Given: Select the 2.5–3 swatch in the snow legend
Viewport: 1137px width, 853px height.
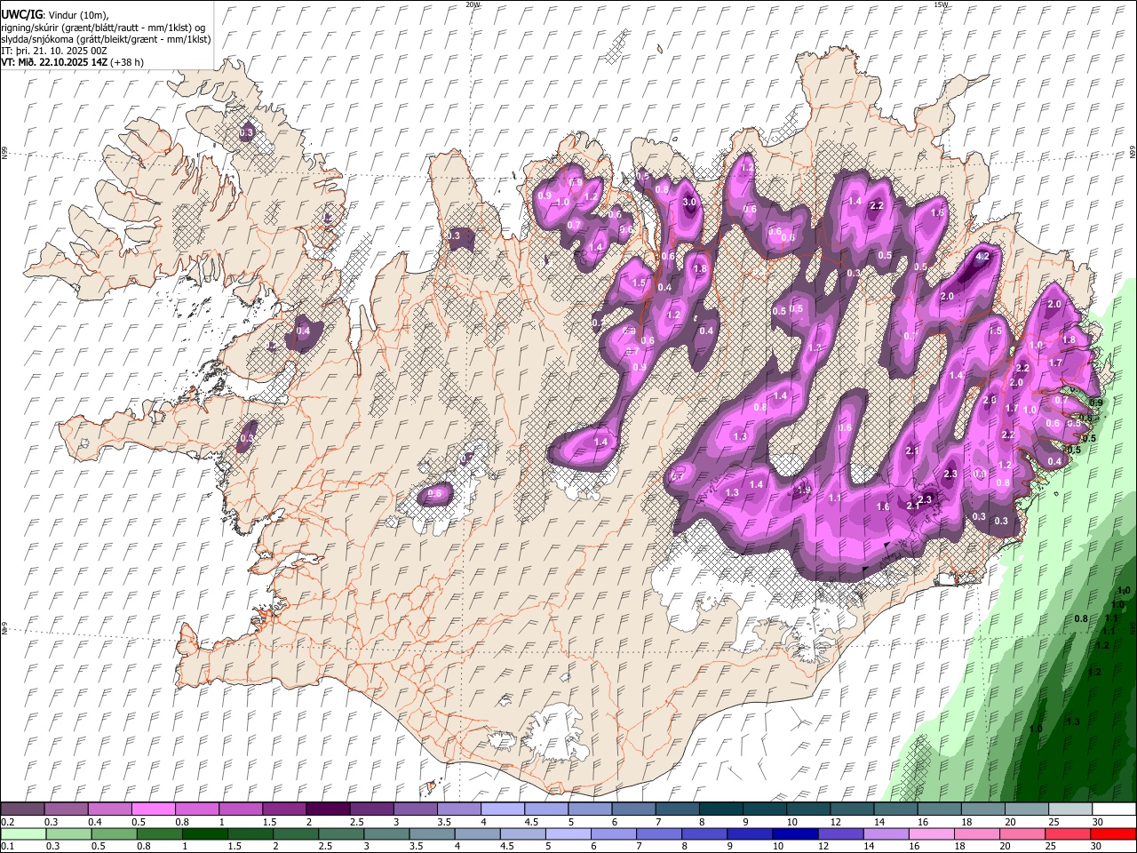Looking at the screenshot, I should [371, 809].
